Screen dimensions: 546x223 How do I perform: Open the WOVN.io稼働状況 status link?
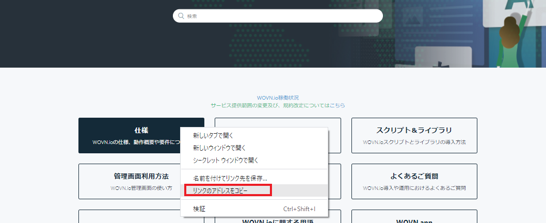[x=278, y=98]
